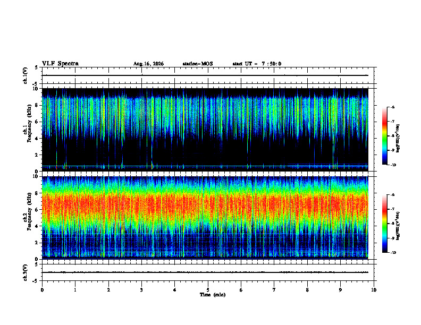Click the "station=MOS" header label
Screen dimensions: 421x325
[x=198, y=64]
